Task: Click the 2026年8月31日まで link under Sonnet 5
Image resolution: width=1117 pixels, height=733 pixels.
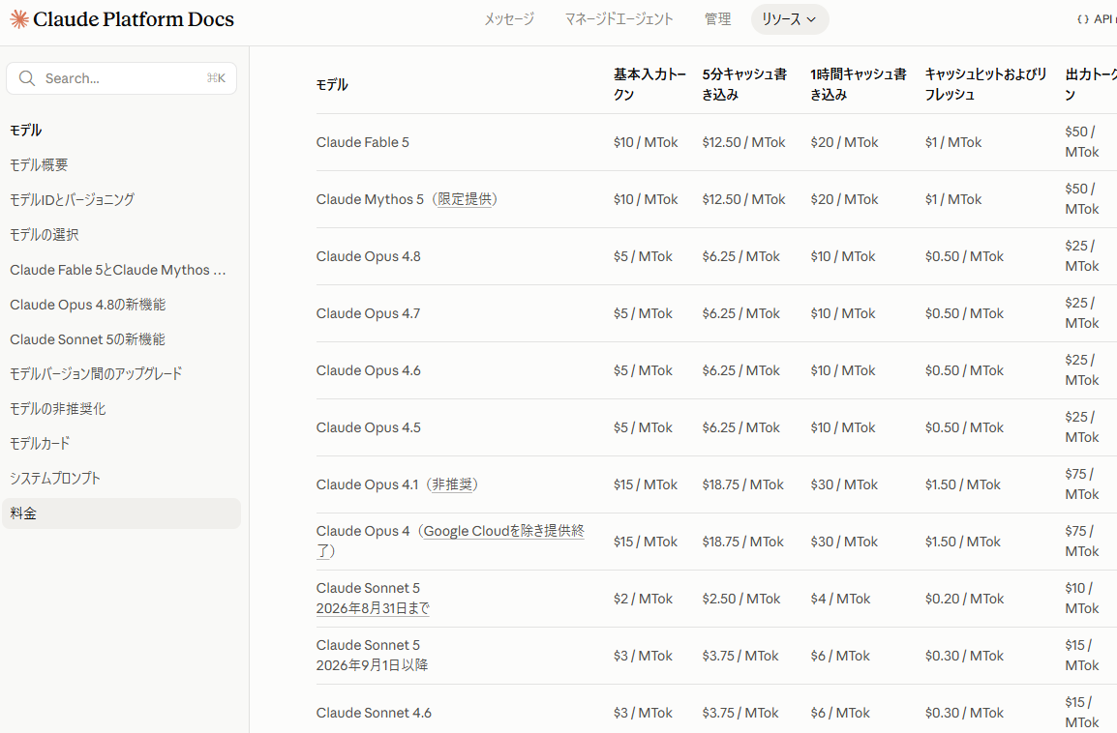Action: pos(373,608)
